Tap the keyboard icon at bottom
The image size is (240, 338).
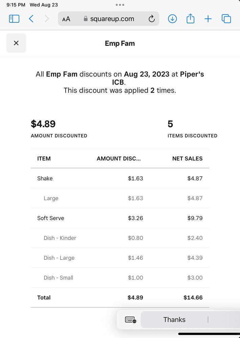tap(130, 319)
